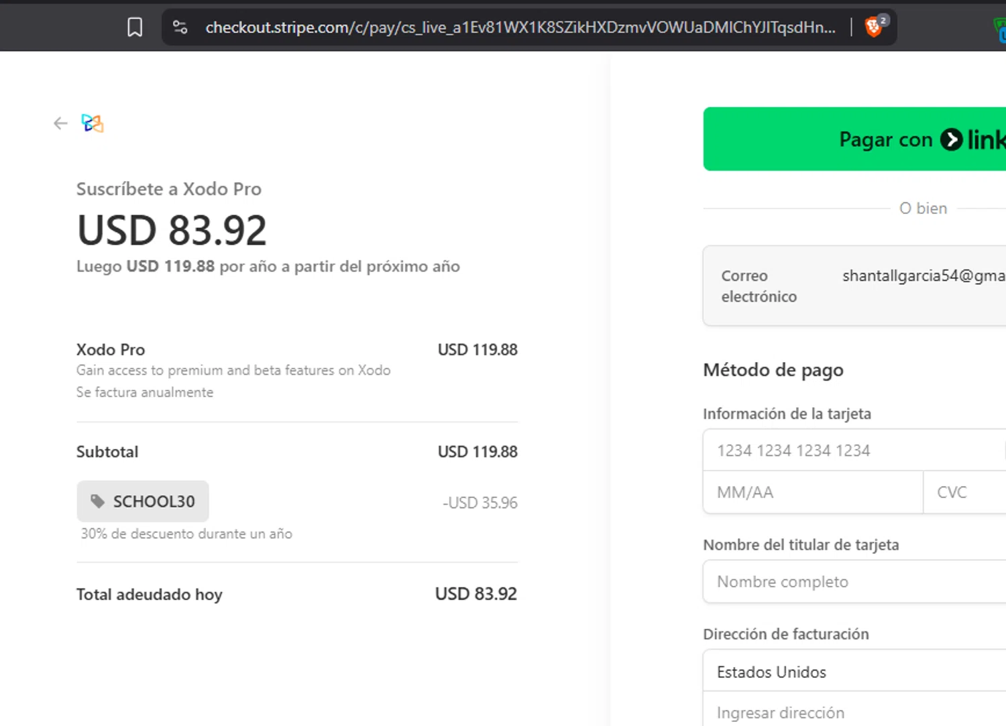
Task: Click the 'Subtotal' label
Action: tap(107, 452)
